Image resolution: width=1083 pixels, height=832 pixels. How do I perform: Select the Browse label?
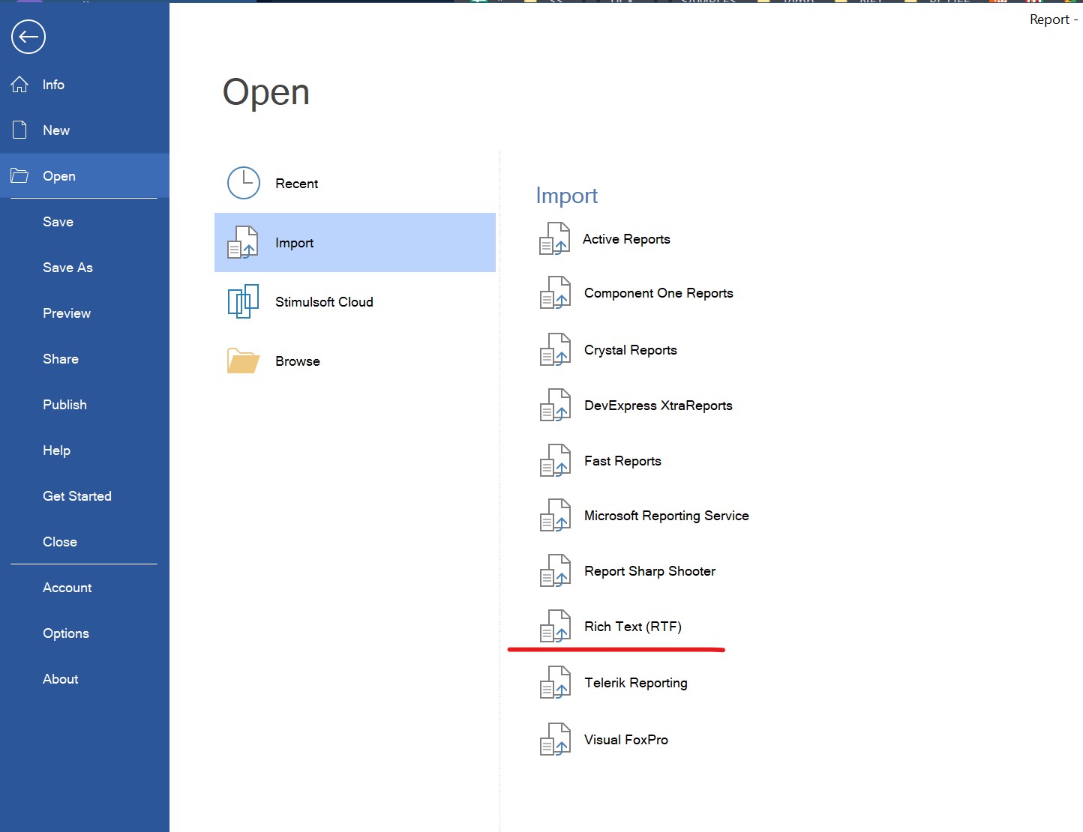[x=298, y=361]
